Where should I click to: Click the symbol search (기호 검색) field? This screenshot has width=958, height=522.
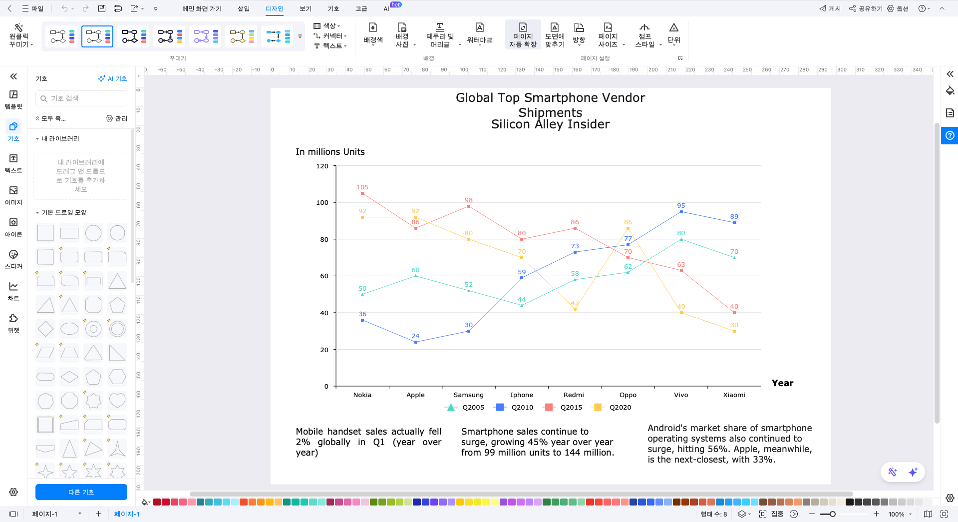pos(81,98)
